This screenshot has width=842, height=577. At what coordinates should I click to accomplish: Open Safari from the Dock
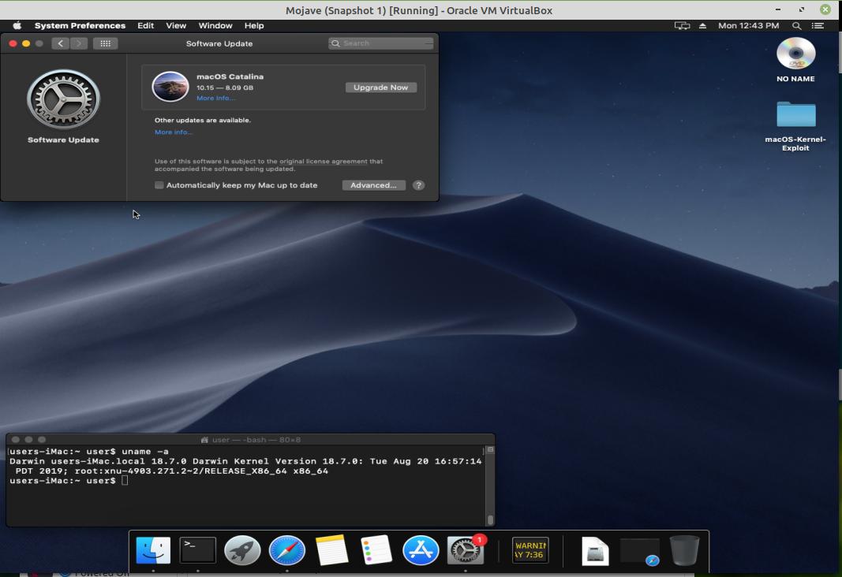click(x=286, y=550)
